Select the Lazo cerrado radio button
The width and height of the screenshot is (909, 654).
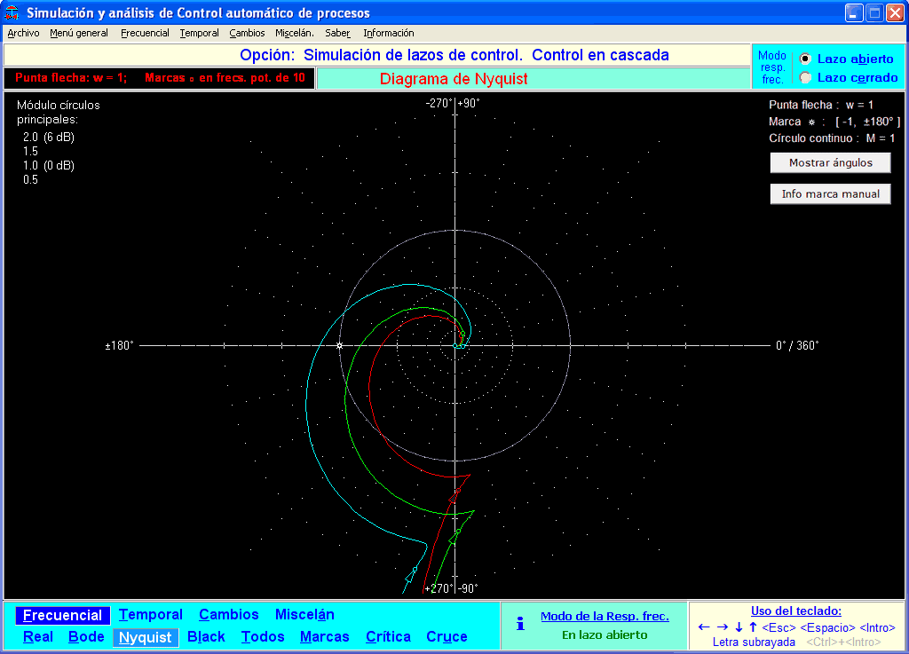click(x=805, y=77)
